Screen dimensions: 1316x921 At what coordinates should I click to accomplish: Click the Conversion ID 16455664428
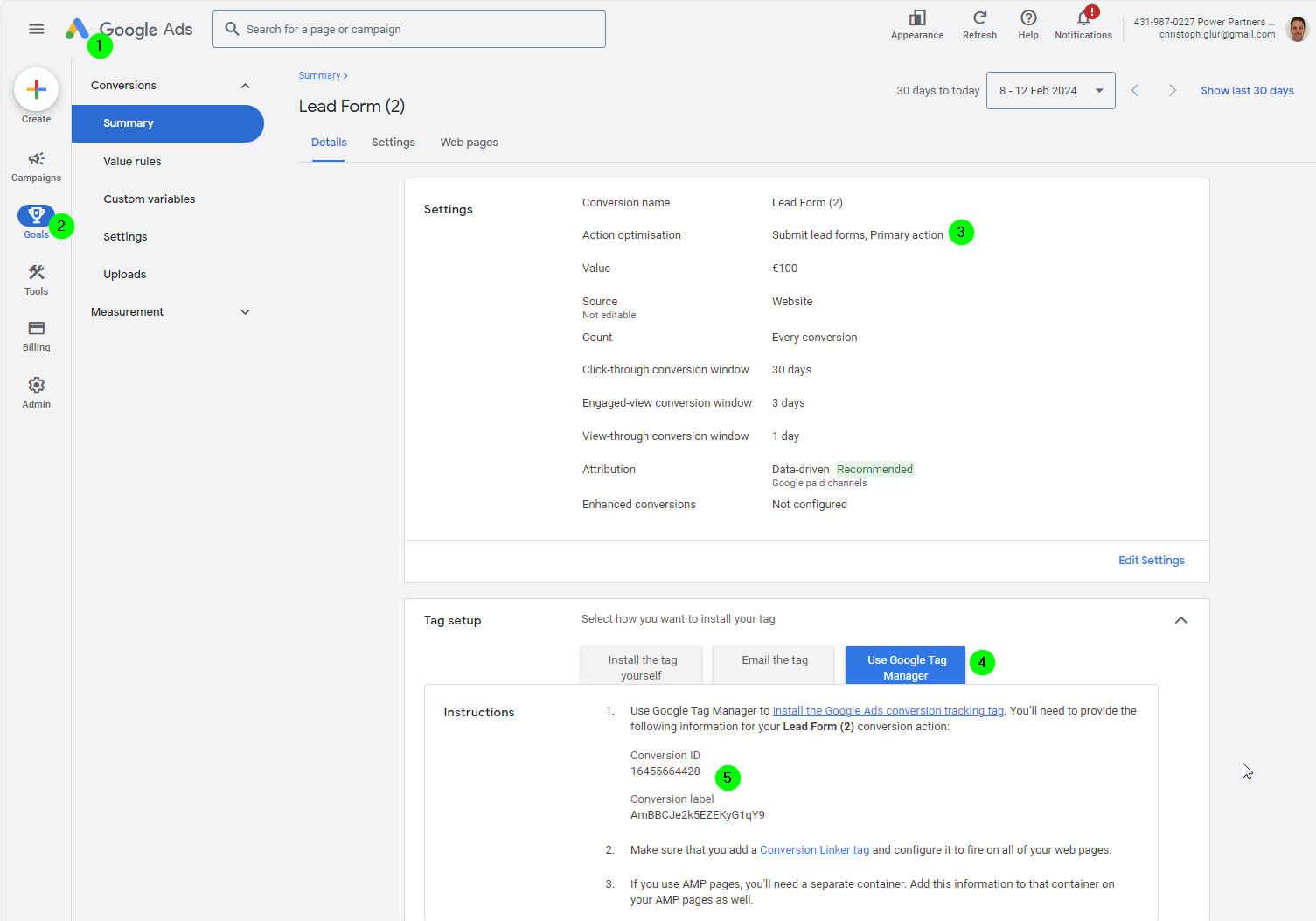665,771
